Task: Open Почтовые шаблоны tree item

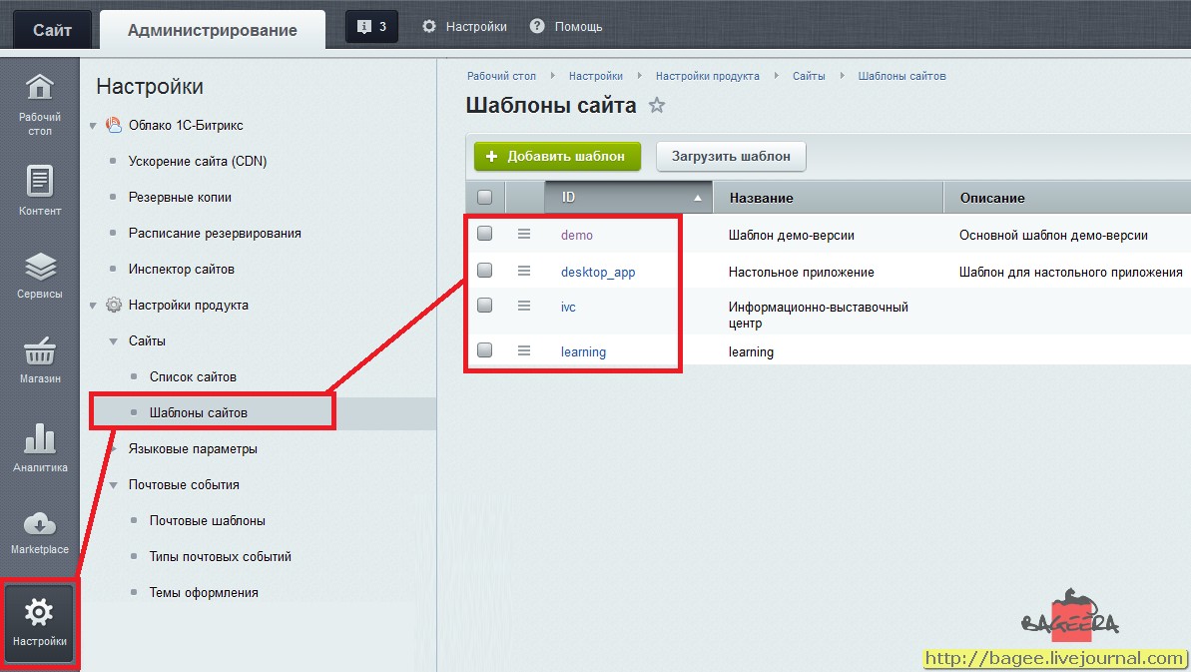Action: pyautogui.click(x=208, y=521)
